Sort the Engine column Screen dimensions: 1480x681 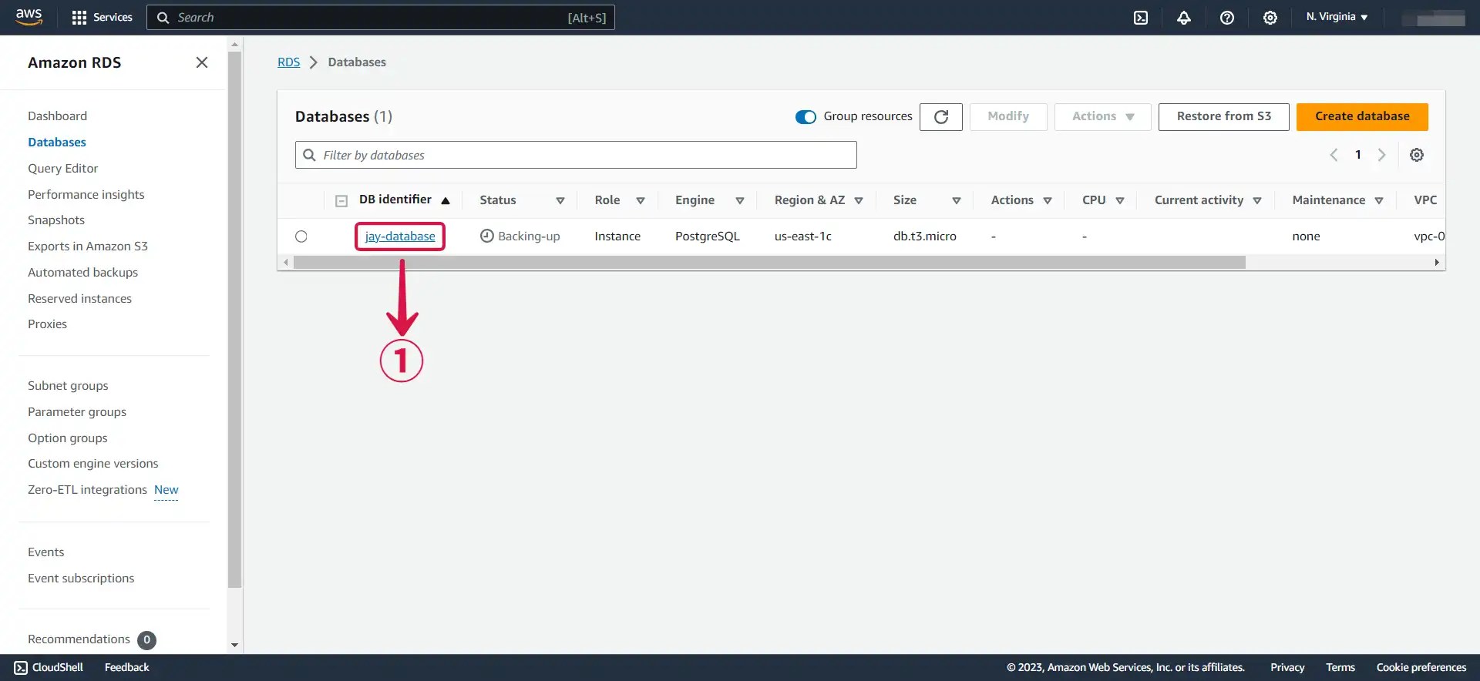click(740, 200)
